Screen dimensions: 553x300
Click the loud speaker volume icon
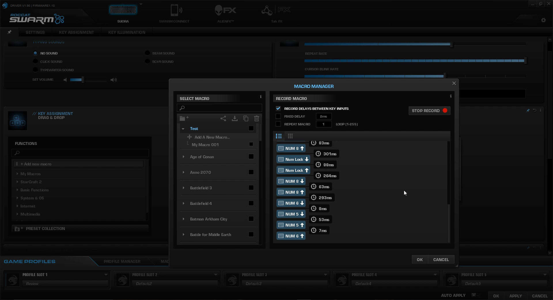[x=113, y=80]
